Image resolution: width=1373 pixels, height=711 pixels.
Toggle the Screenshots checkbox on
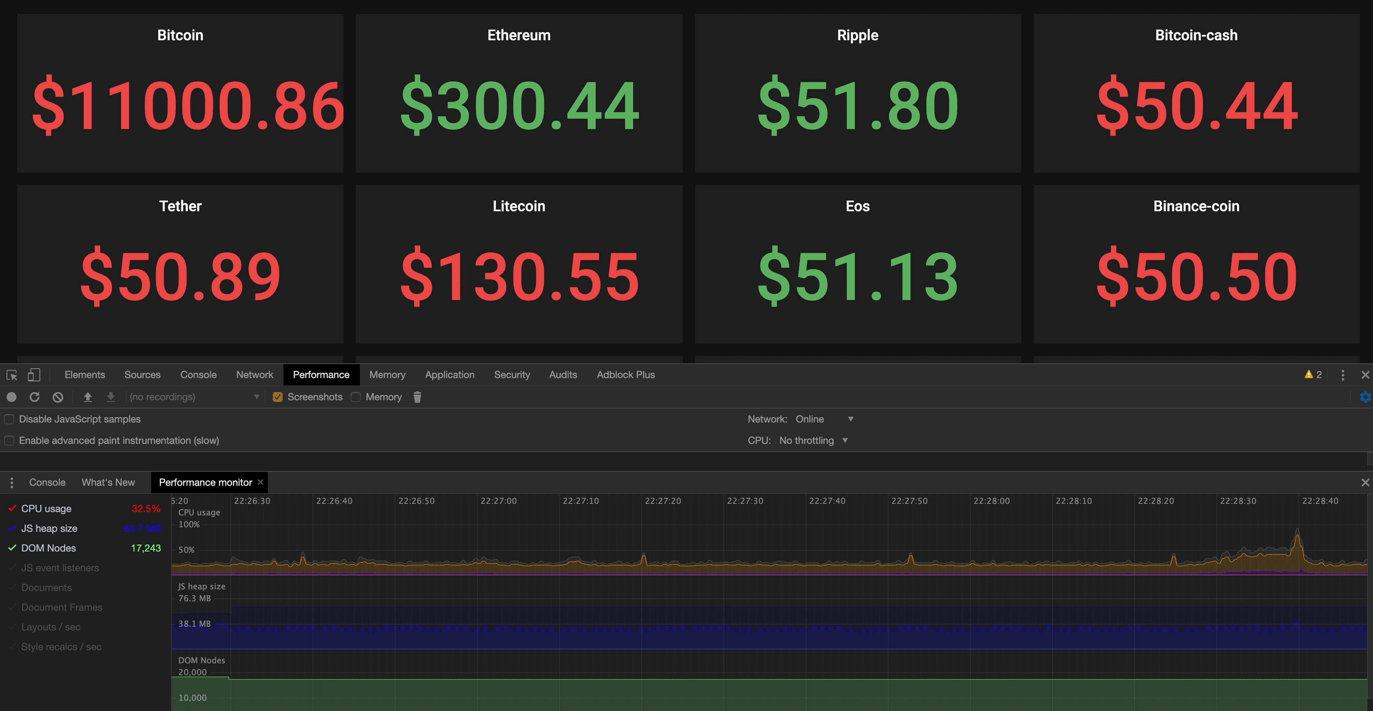(x=276, y=397)
